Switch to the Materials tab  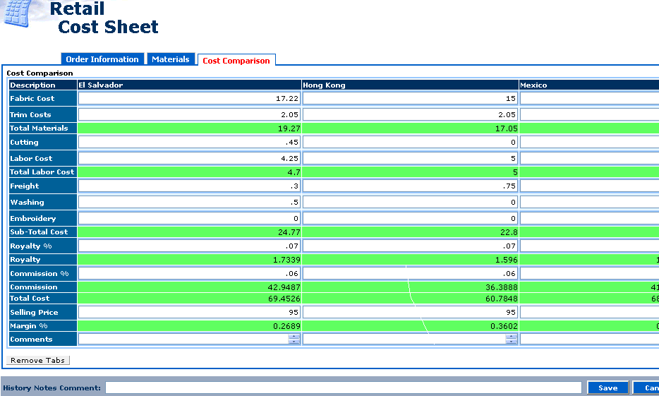tap(171, 59)
